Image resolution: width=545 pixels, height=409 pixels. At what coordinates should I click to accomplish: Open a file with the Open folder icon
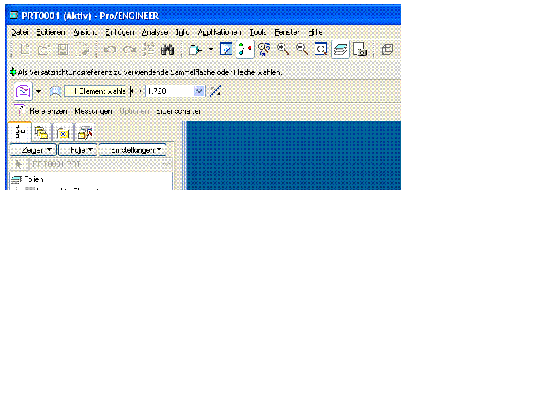(44, 49)
